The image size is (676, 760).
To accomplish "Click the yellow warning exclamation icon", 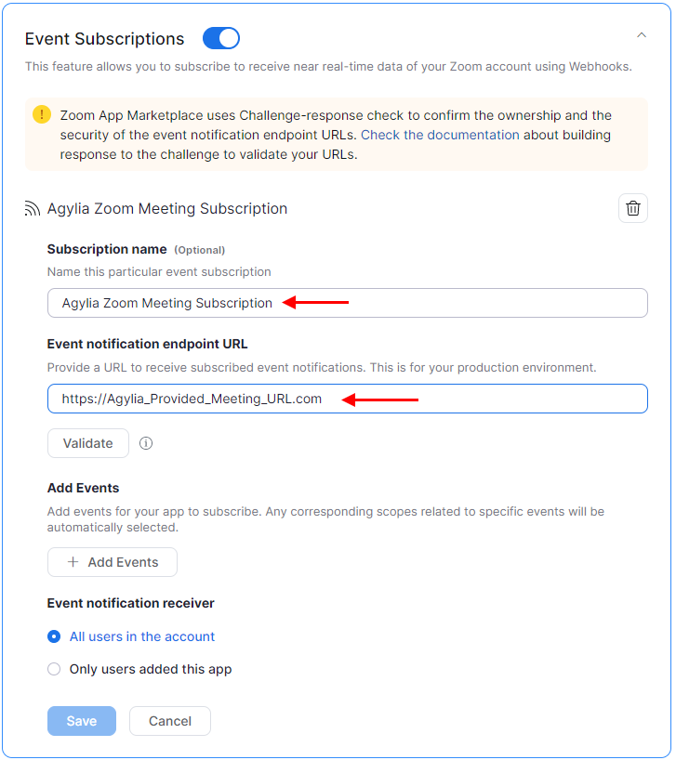I will [42, 115].
